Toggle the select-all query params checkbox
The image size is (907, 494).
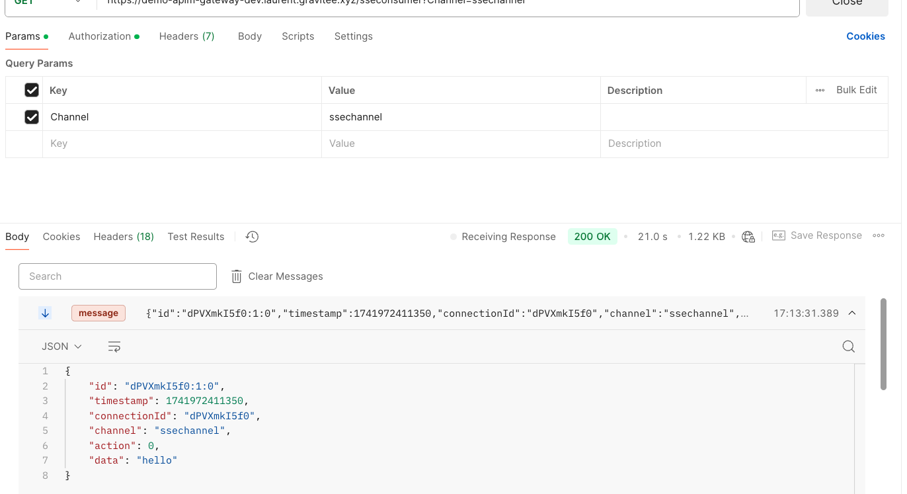click(x=32, y=90)
